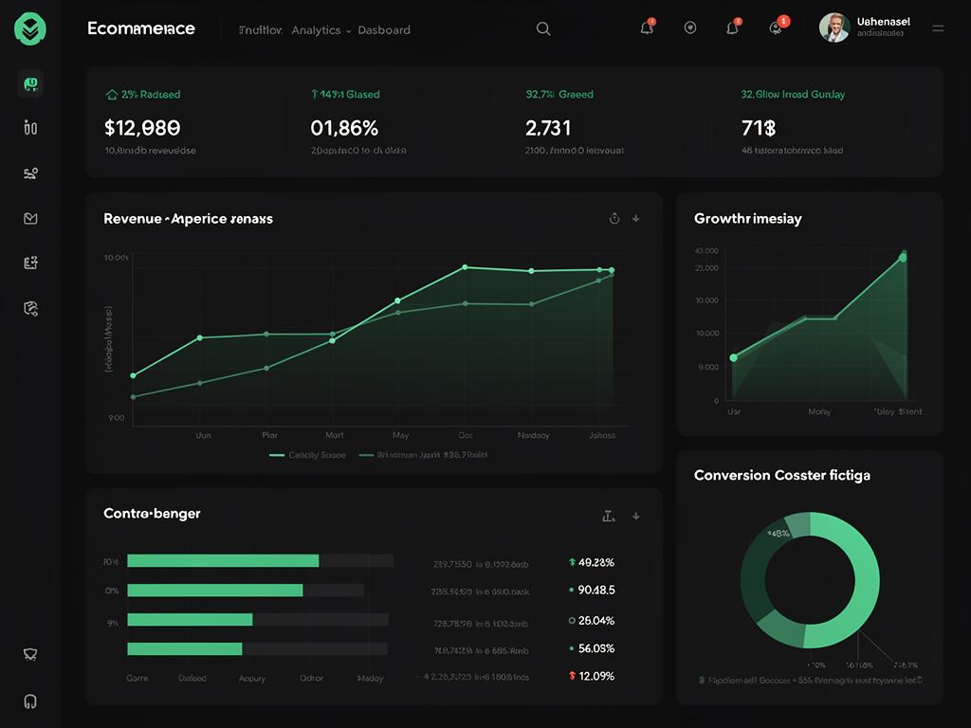Open the envelope icon in the sidebar
This screenshot has width=971, height=728.
[x=30, y=218]
